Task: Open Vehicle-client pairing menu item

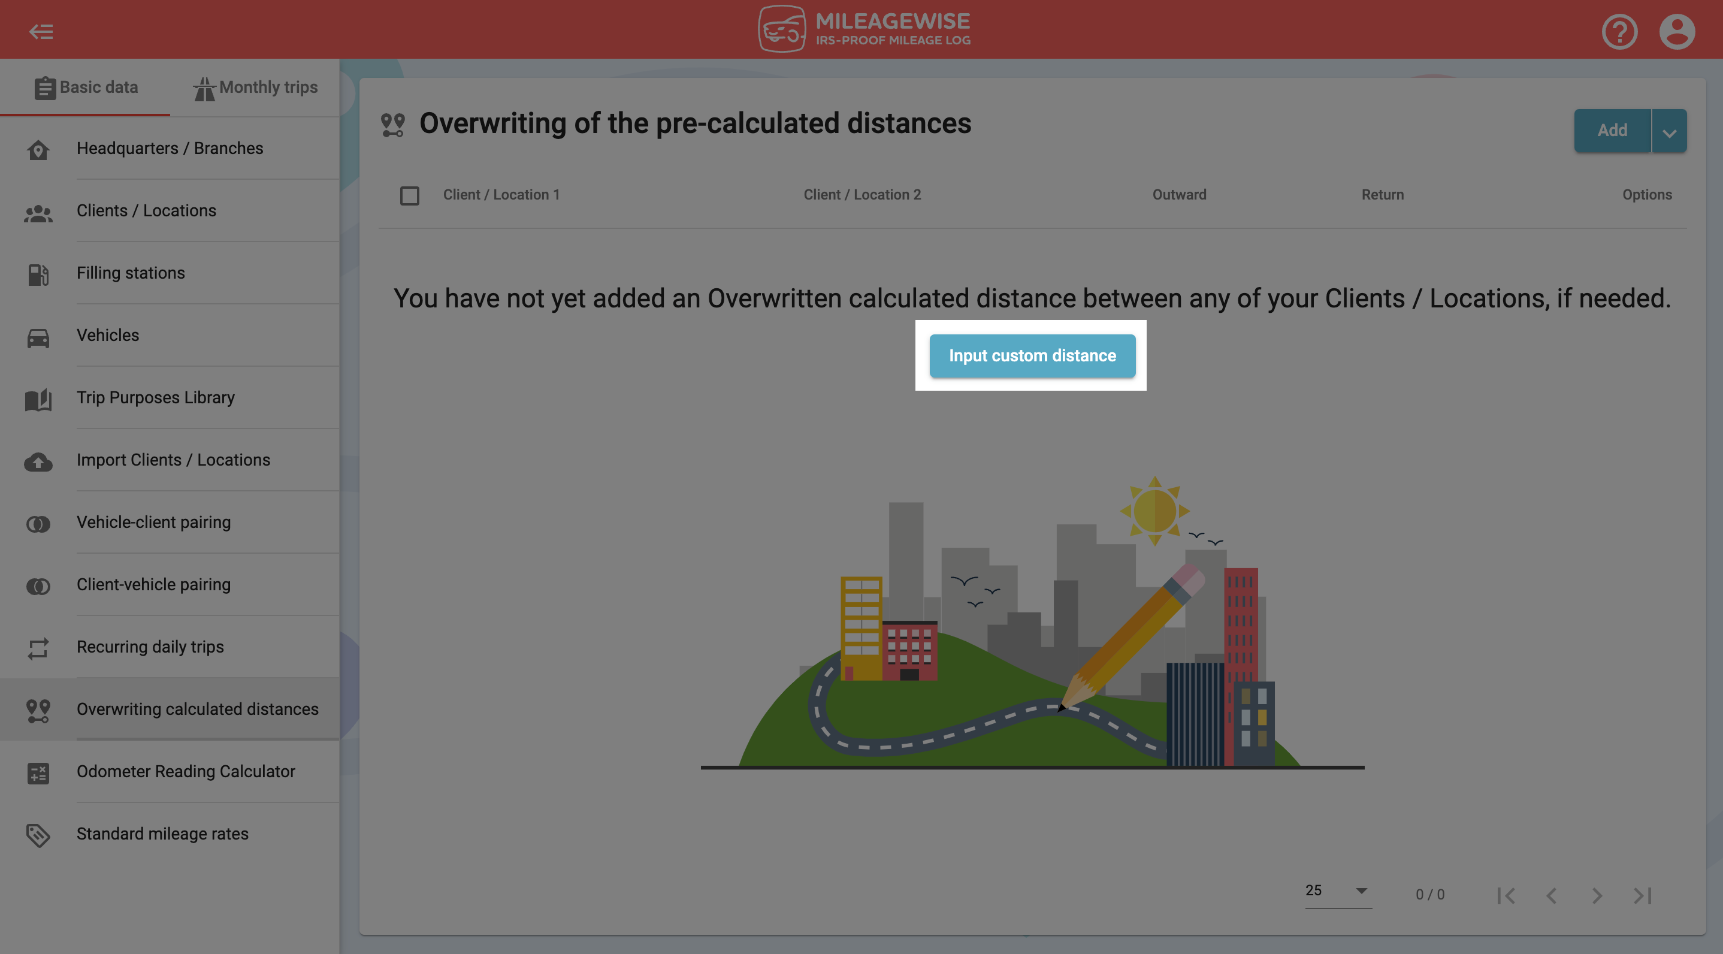Action: coord(170,522)
